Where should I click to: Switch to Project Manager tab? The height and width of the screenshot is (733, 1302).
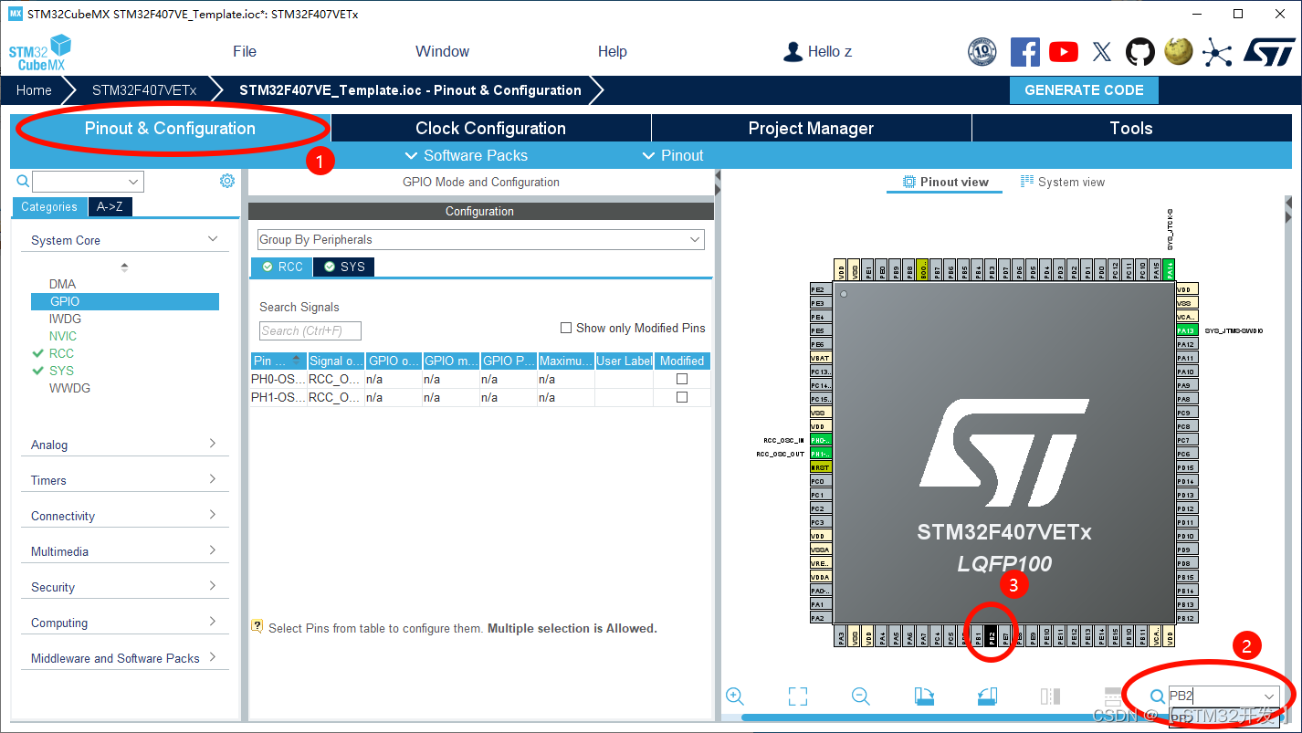(x=812, y=128)
